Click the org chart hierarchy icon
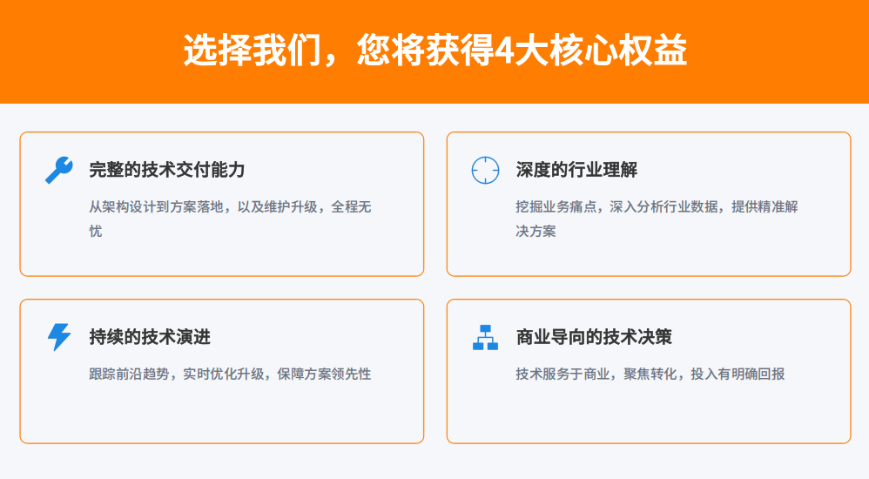The image size is (869, 479). [485, 337]
